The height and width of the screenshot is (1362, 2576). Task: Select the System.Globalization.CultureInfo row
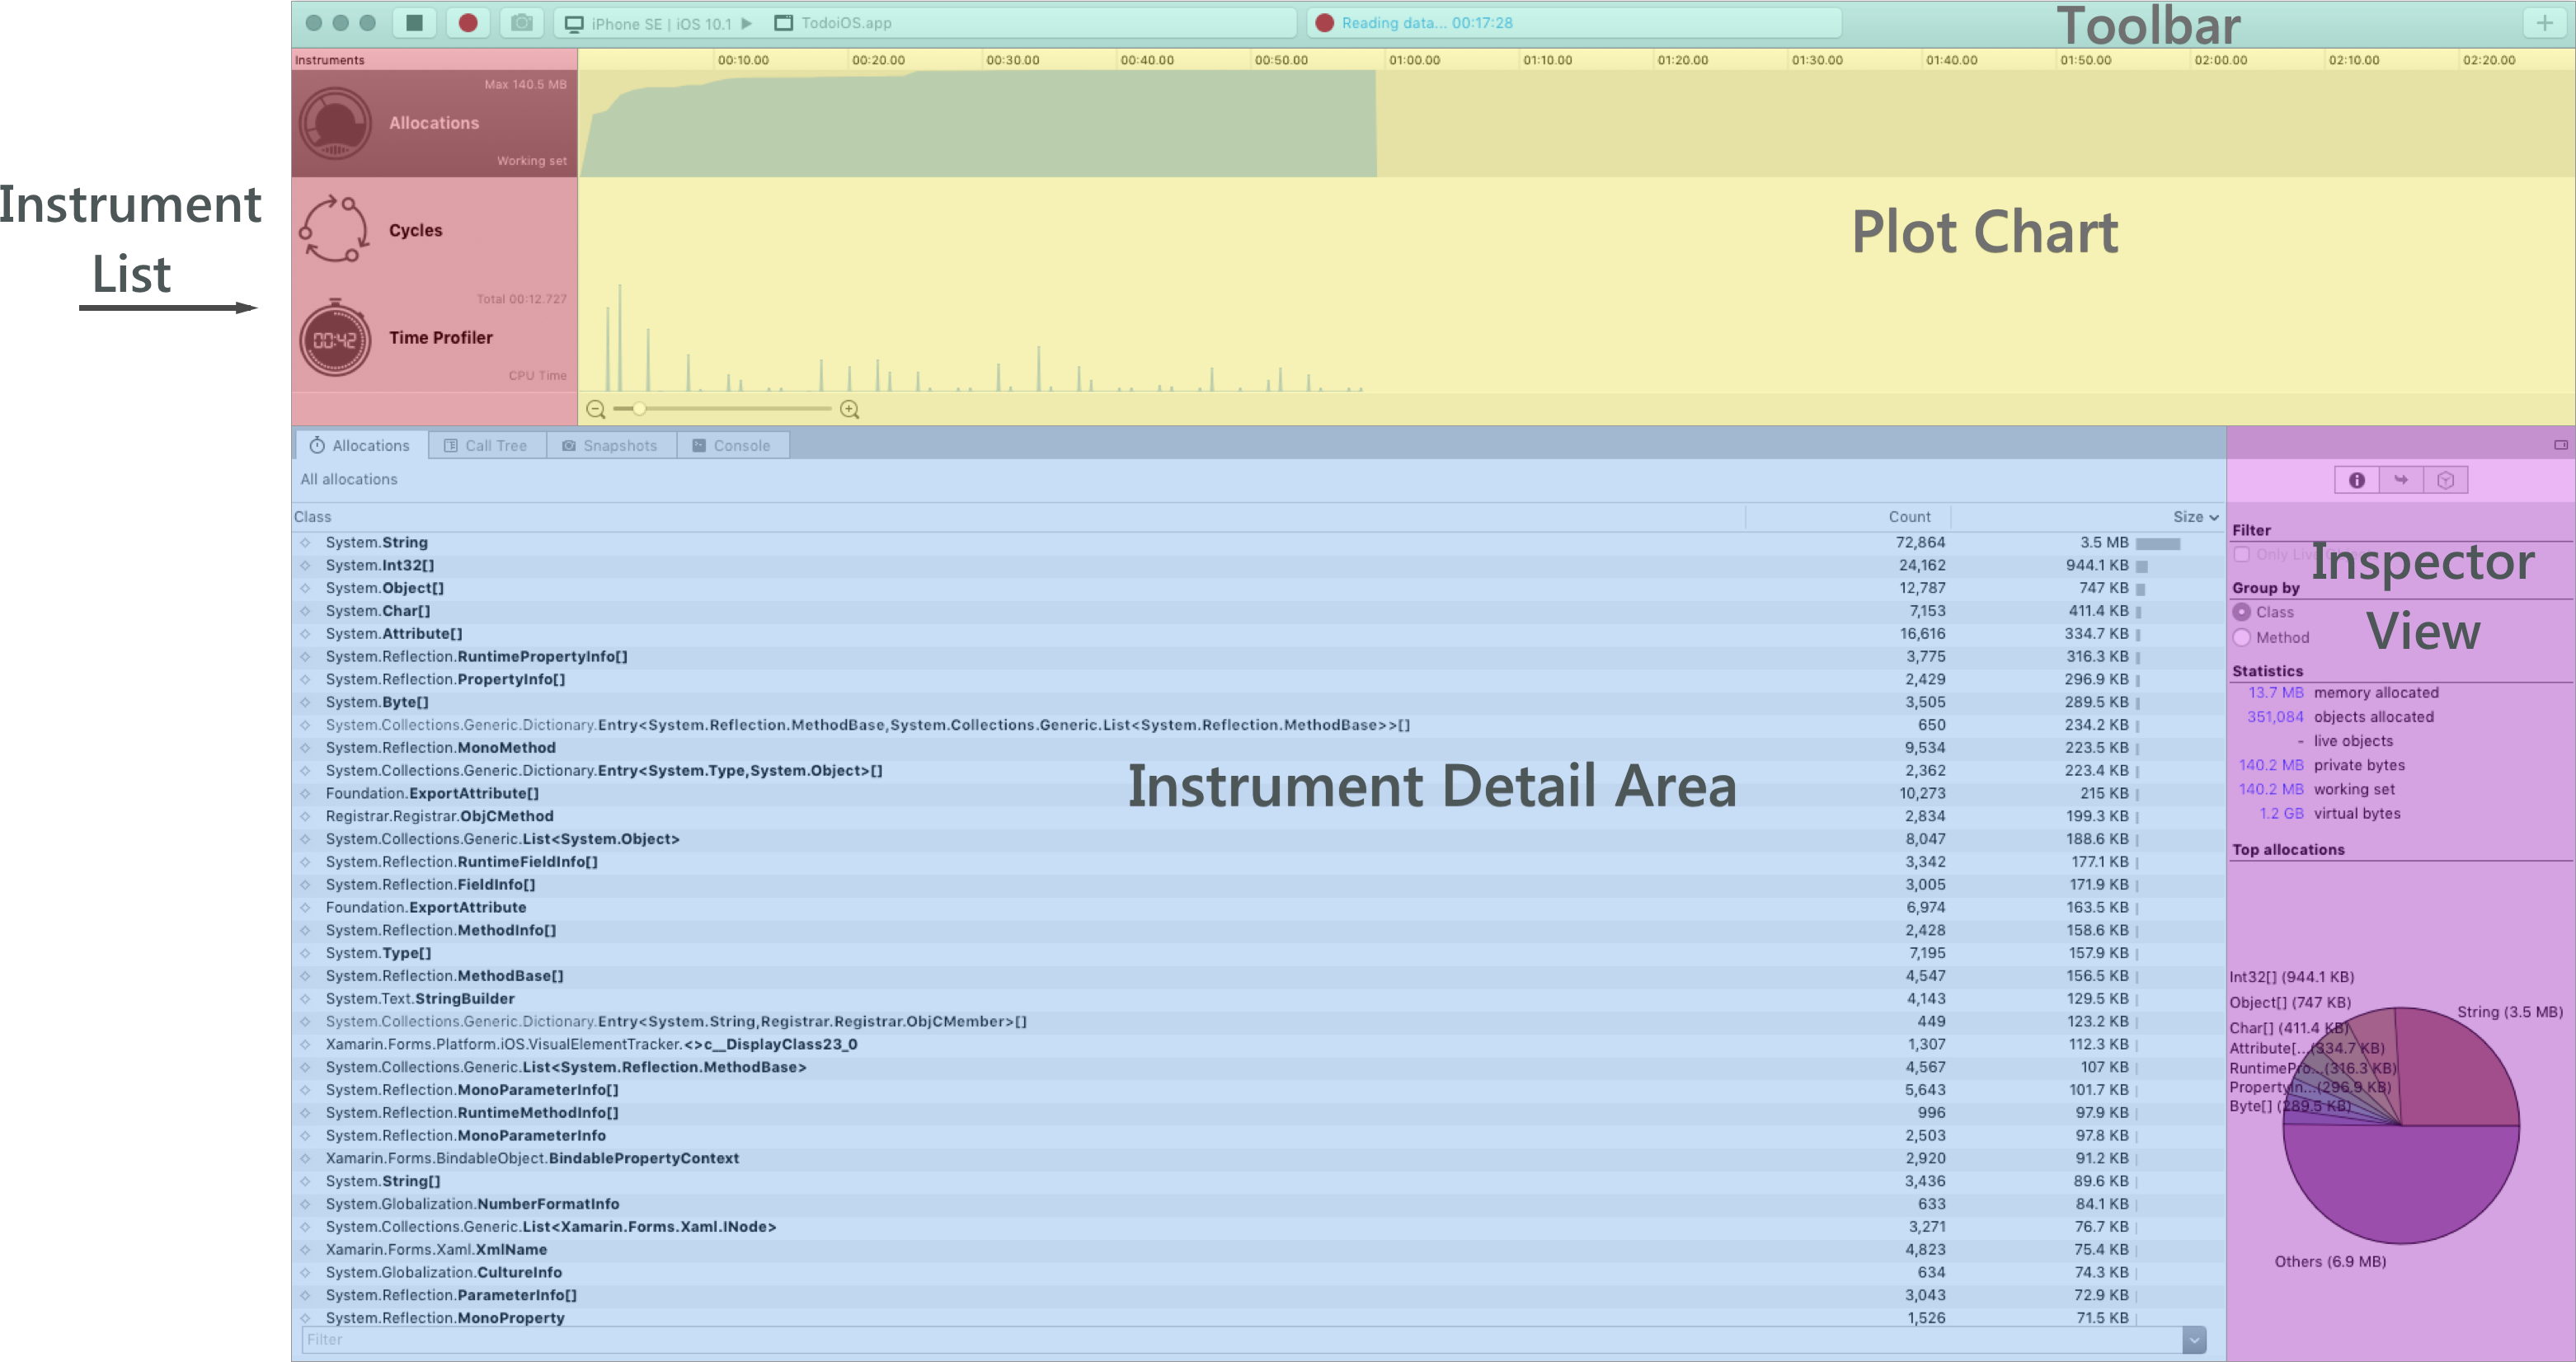tap(1258, 1273)
